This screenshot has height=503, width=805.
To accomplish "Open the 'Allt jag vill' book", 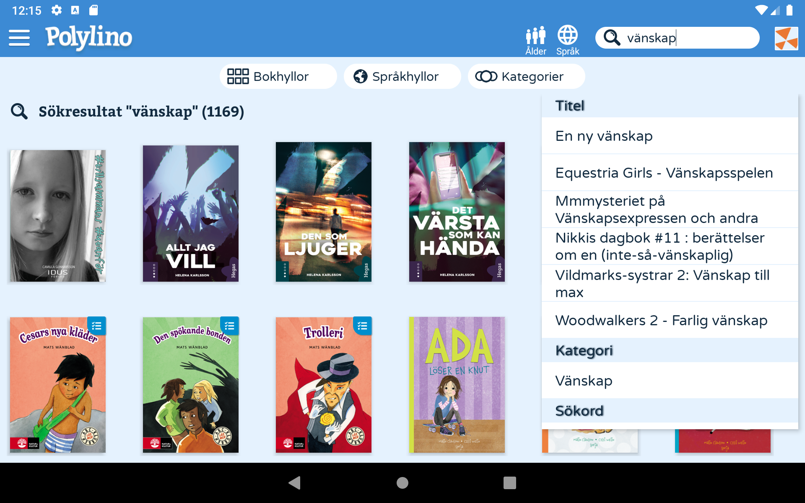I will tap(191, 213).
